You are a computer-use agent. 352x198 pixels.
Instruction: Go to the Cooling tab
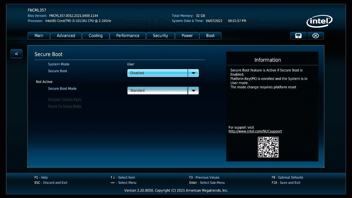(95, 36)
